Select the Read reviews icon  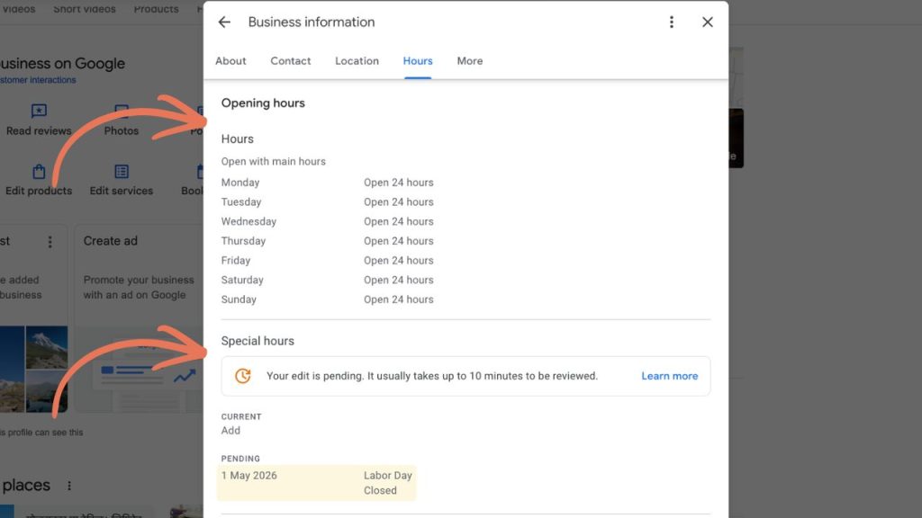[38, 110]
